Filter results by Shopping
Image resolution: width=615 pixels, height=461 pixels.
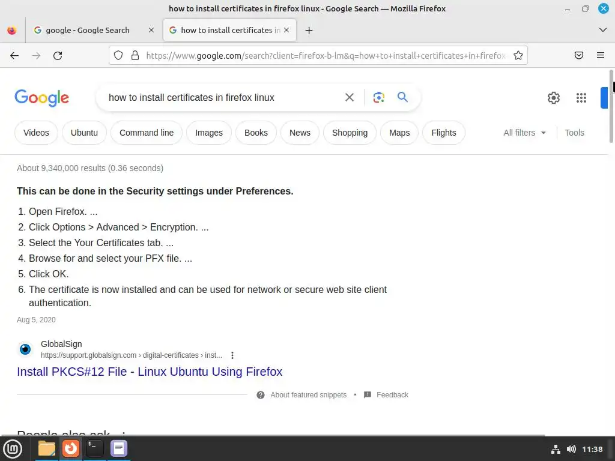[x=350, y=133]
